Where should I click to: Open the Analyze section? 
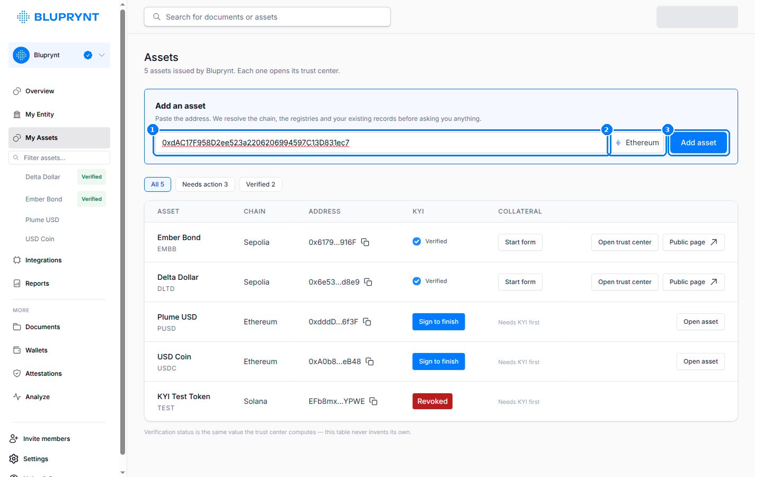pyautogui.click(x=59, y=397)
